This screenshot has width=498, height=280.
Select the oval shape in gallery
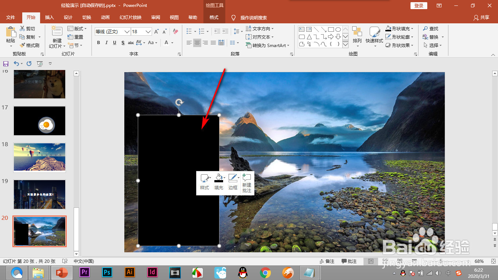tap(338, 30)
